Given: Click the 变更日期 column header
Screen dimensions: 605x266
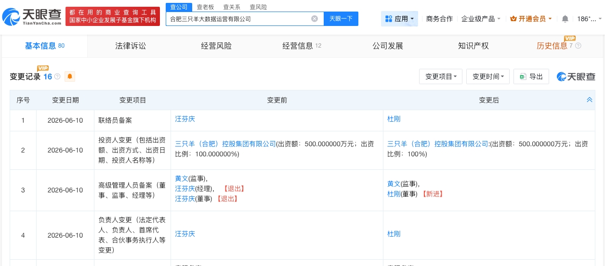Looking at the screenshot, I should (x=66, y=100).
